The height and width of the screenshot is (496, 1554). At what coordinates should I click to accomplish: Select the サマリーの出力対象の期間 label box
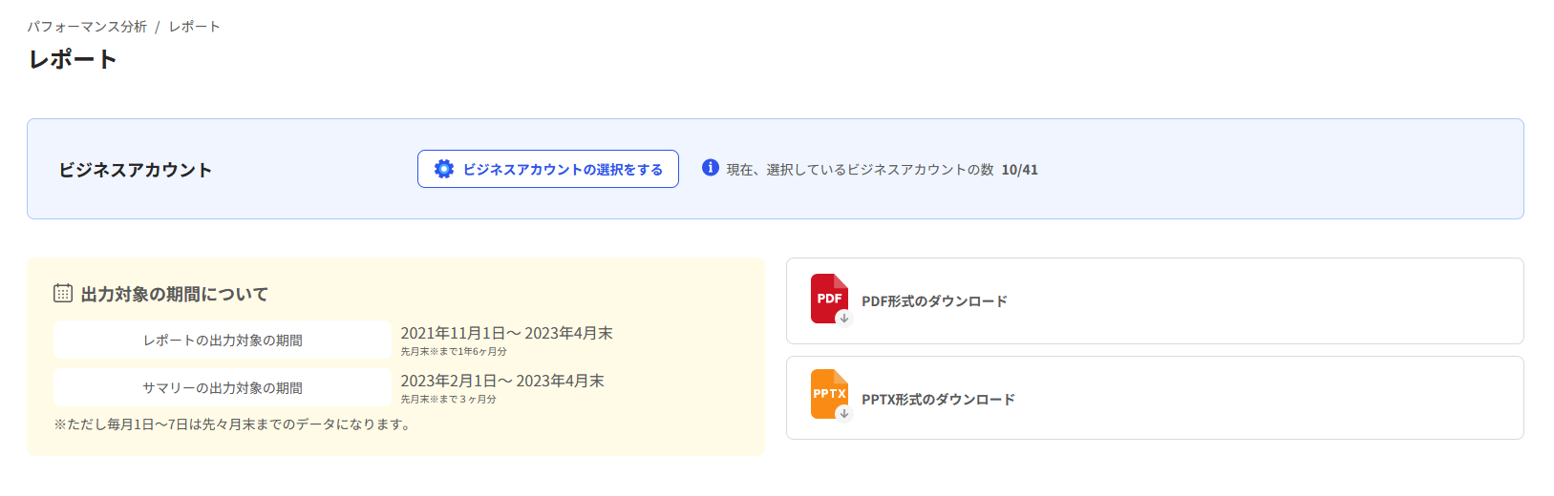(223, 387)
